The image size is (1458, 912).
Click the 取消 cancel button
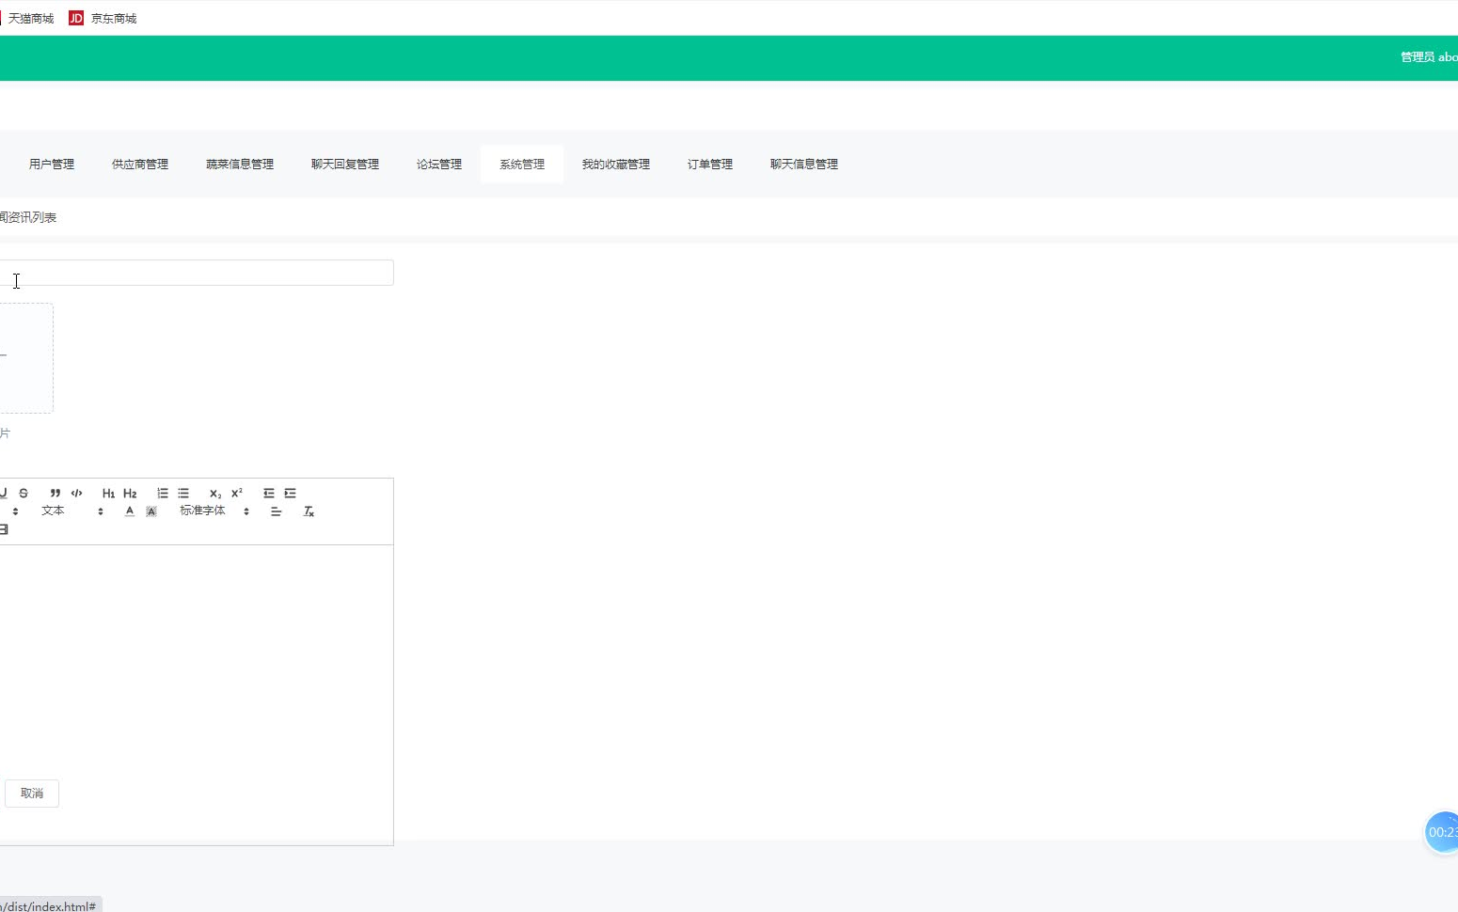point(32,794)
